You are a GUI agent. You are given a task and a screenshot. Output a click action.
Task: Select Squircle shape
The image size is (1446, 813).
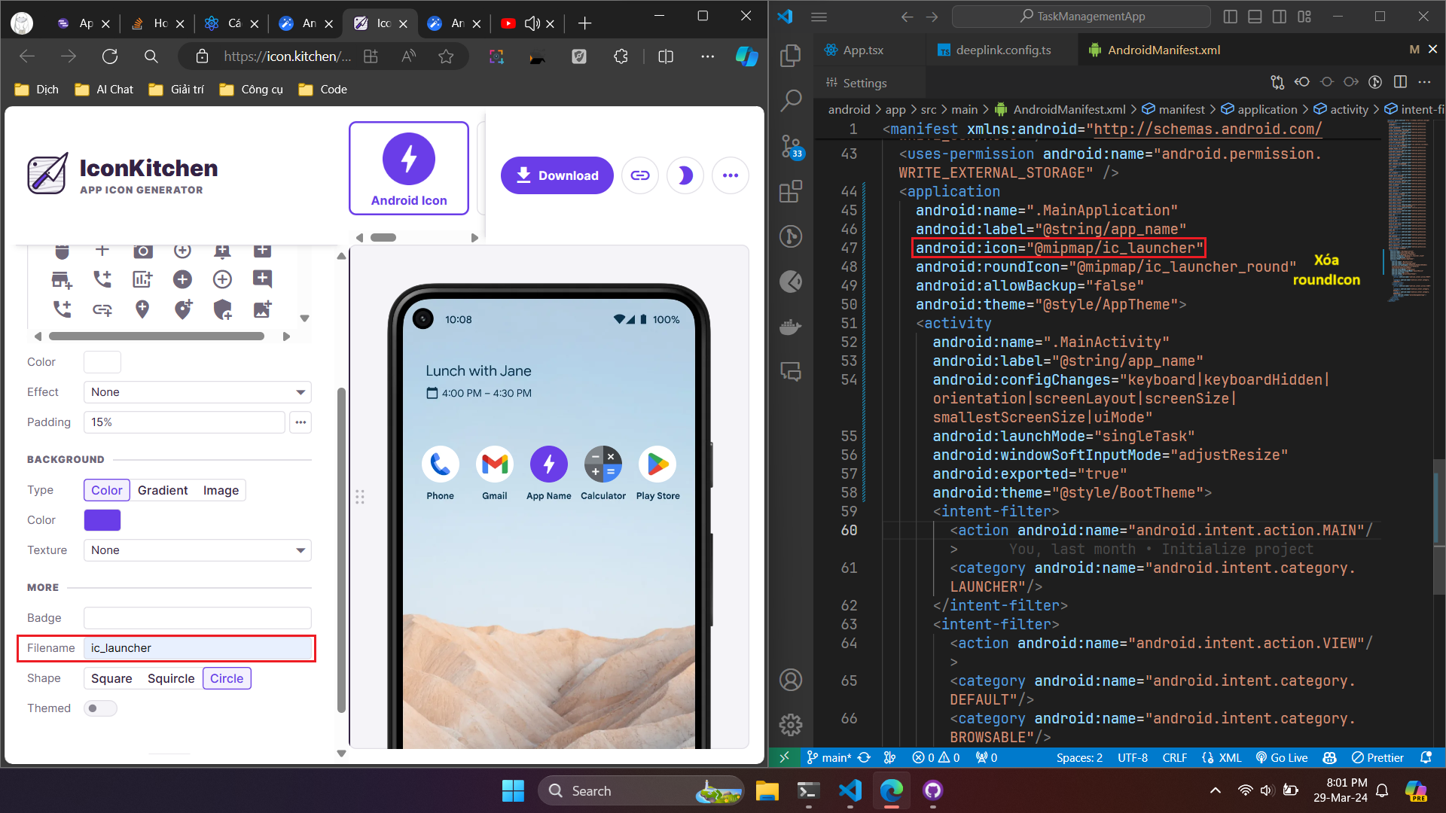pyautogui.click(x=171, y=678)
